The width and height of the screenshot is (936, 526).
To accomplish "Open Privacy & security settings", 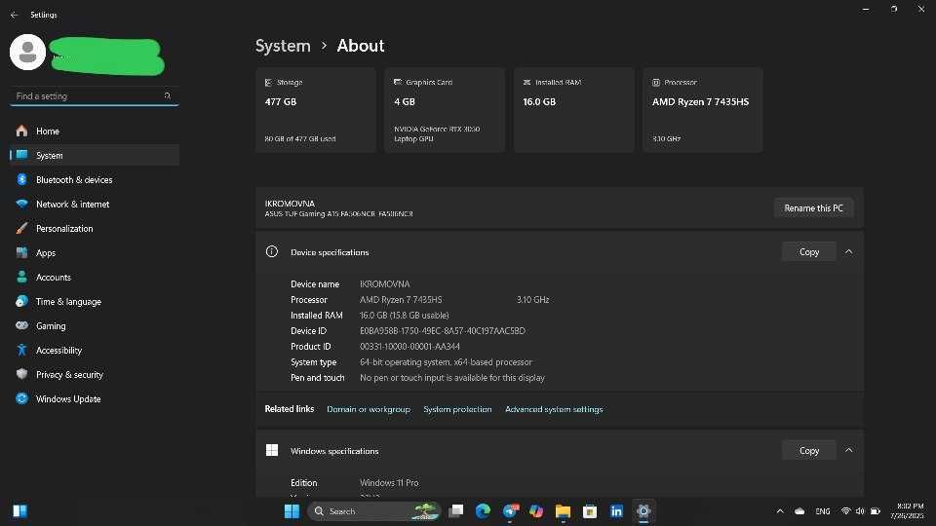I will pos(95,375).
